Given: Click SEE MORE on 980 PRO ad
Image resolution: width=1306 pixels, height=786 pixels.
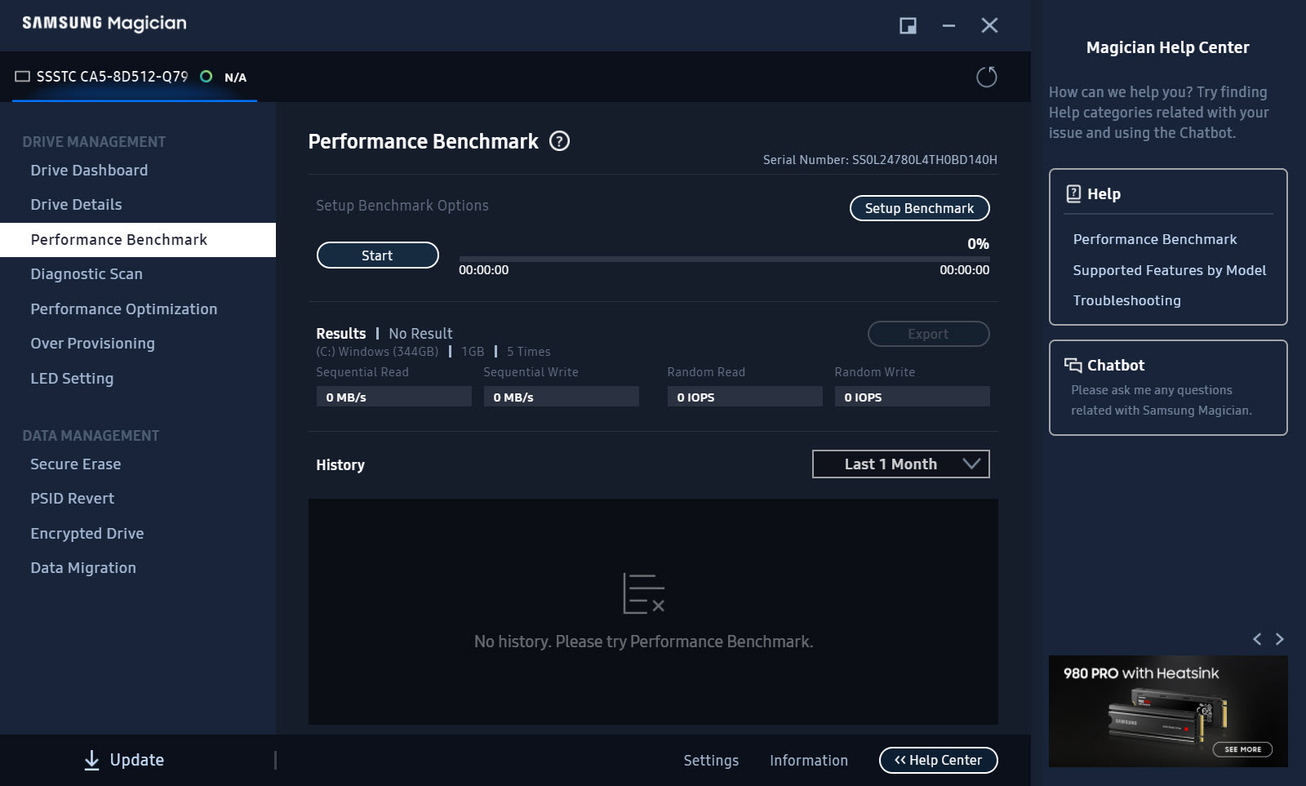Looking at the screenshot, I should pos(1242,749).
